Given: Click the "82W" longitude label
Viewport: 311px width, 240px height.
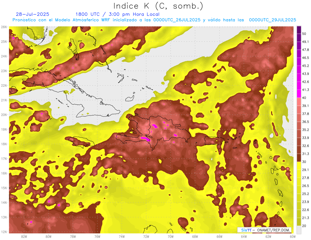Looking at the screenshot, I should tap(24, 237).
